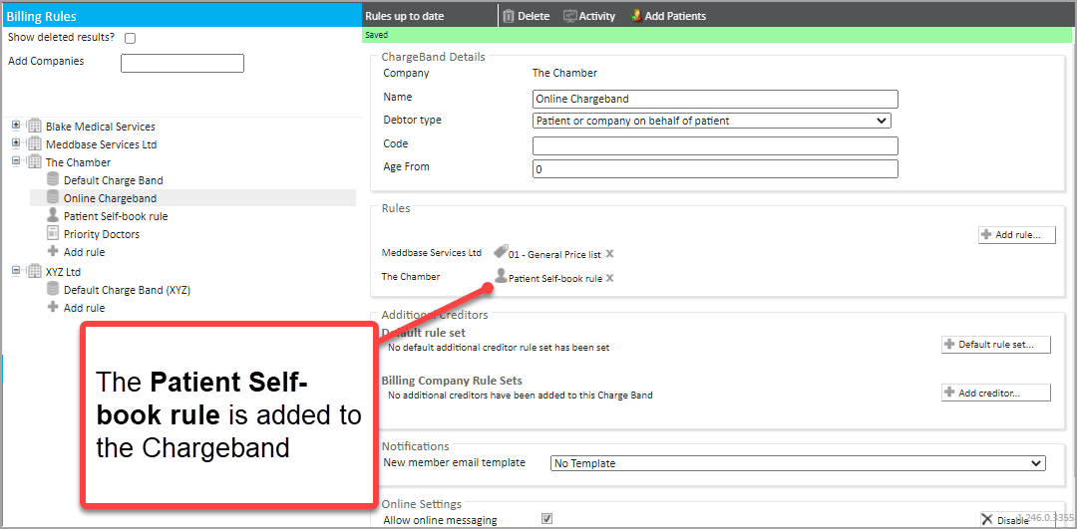Click the Add Companies input field
This screenshot has width=1077, height=529.
tap(181, 63)
